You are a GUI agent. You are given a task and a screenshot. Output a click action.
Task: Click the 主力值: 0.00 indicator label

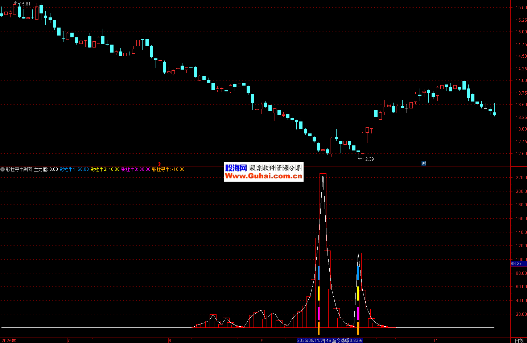click(x=46, y=169)
